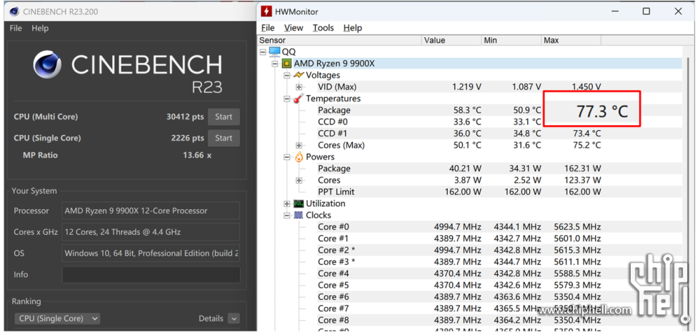Screen dimensions: 700x335
Task: Click the Sensor column header
Action: (340, 40)
